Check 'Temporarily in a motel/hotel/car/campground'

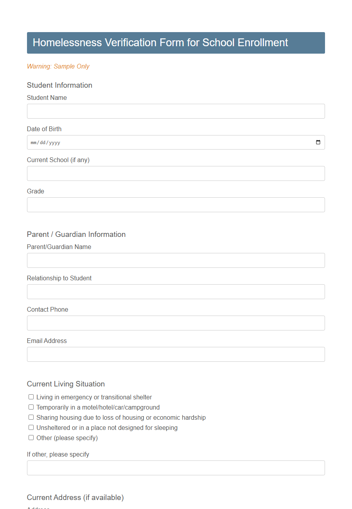click(x=31, y=407)
